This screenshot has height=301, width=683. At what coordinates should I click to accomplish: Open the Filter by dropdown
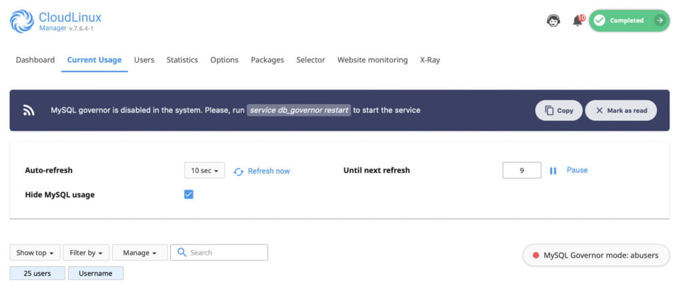click(86, 253)
